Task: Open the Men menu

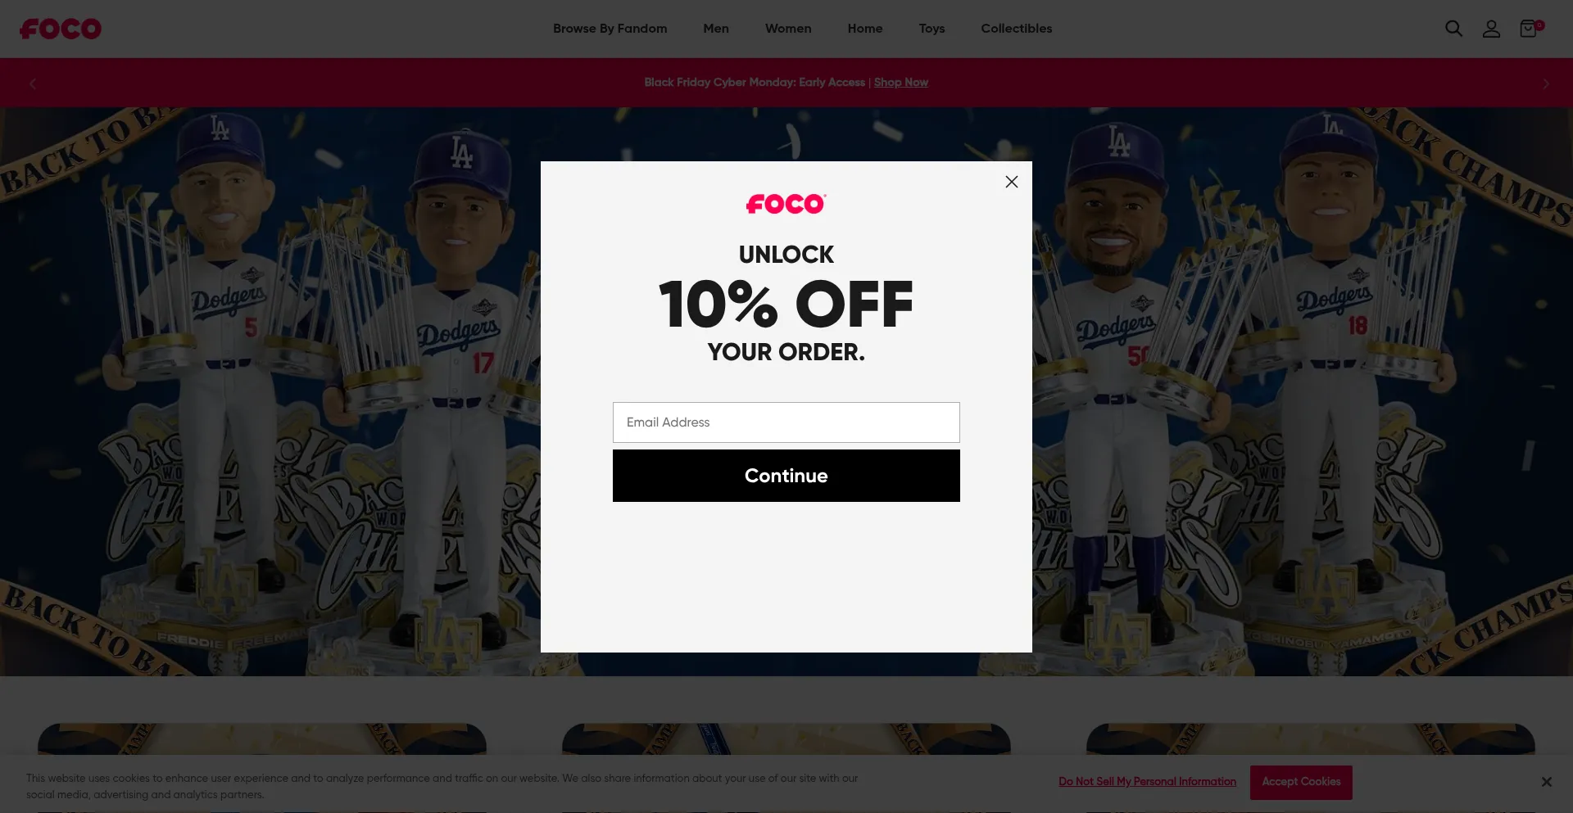Action: click(716, 29)
